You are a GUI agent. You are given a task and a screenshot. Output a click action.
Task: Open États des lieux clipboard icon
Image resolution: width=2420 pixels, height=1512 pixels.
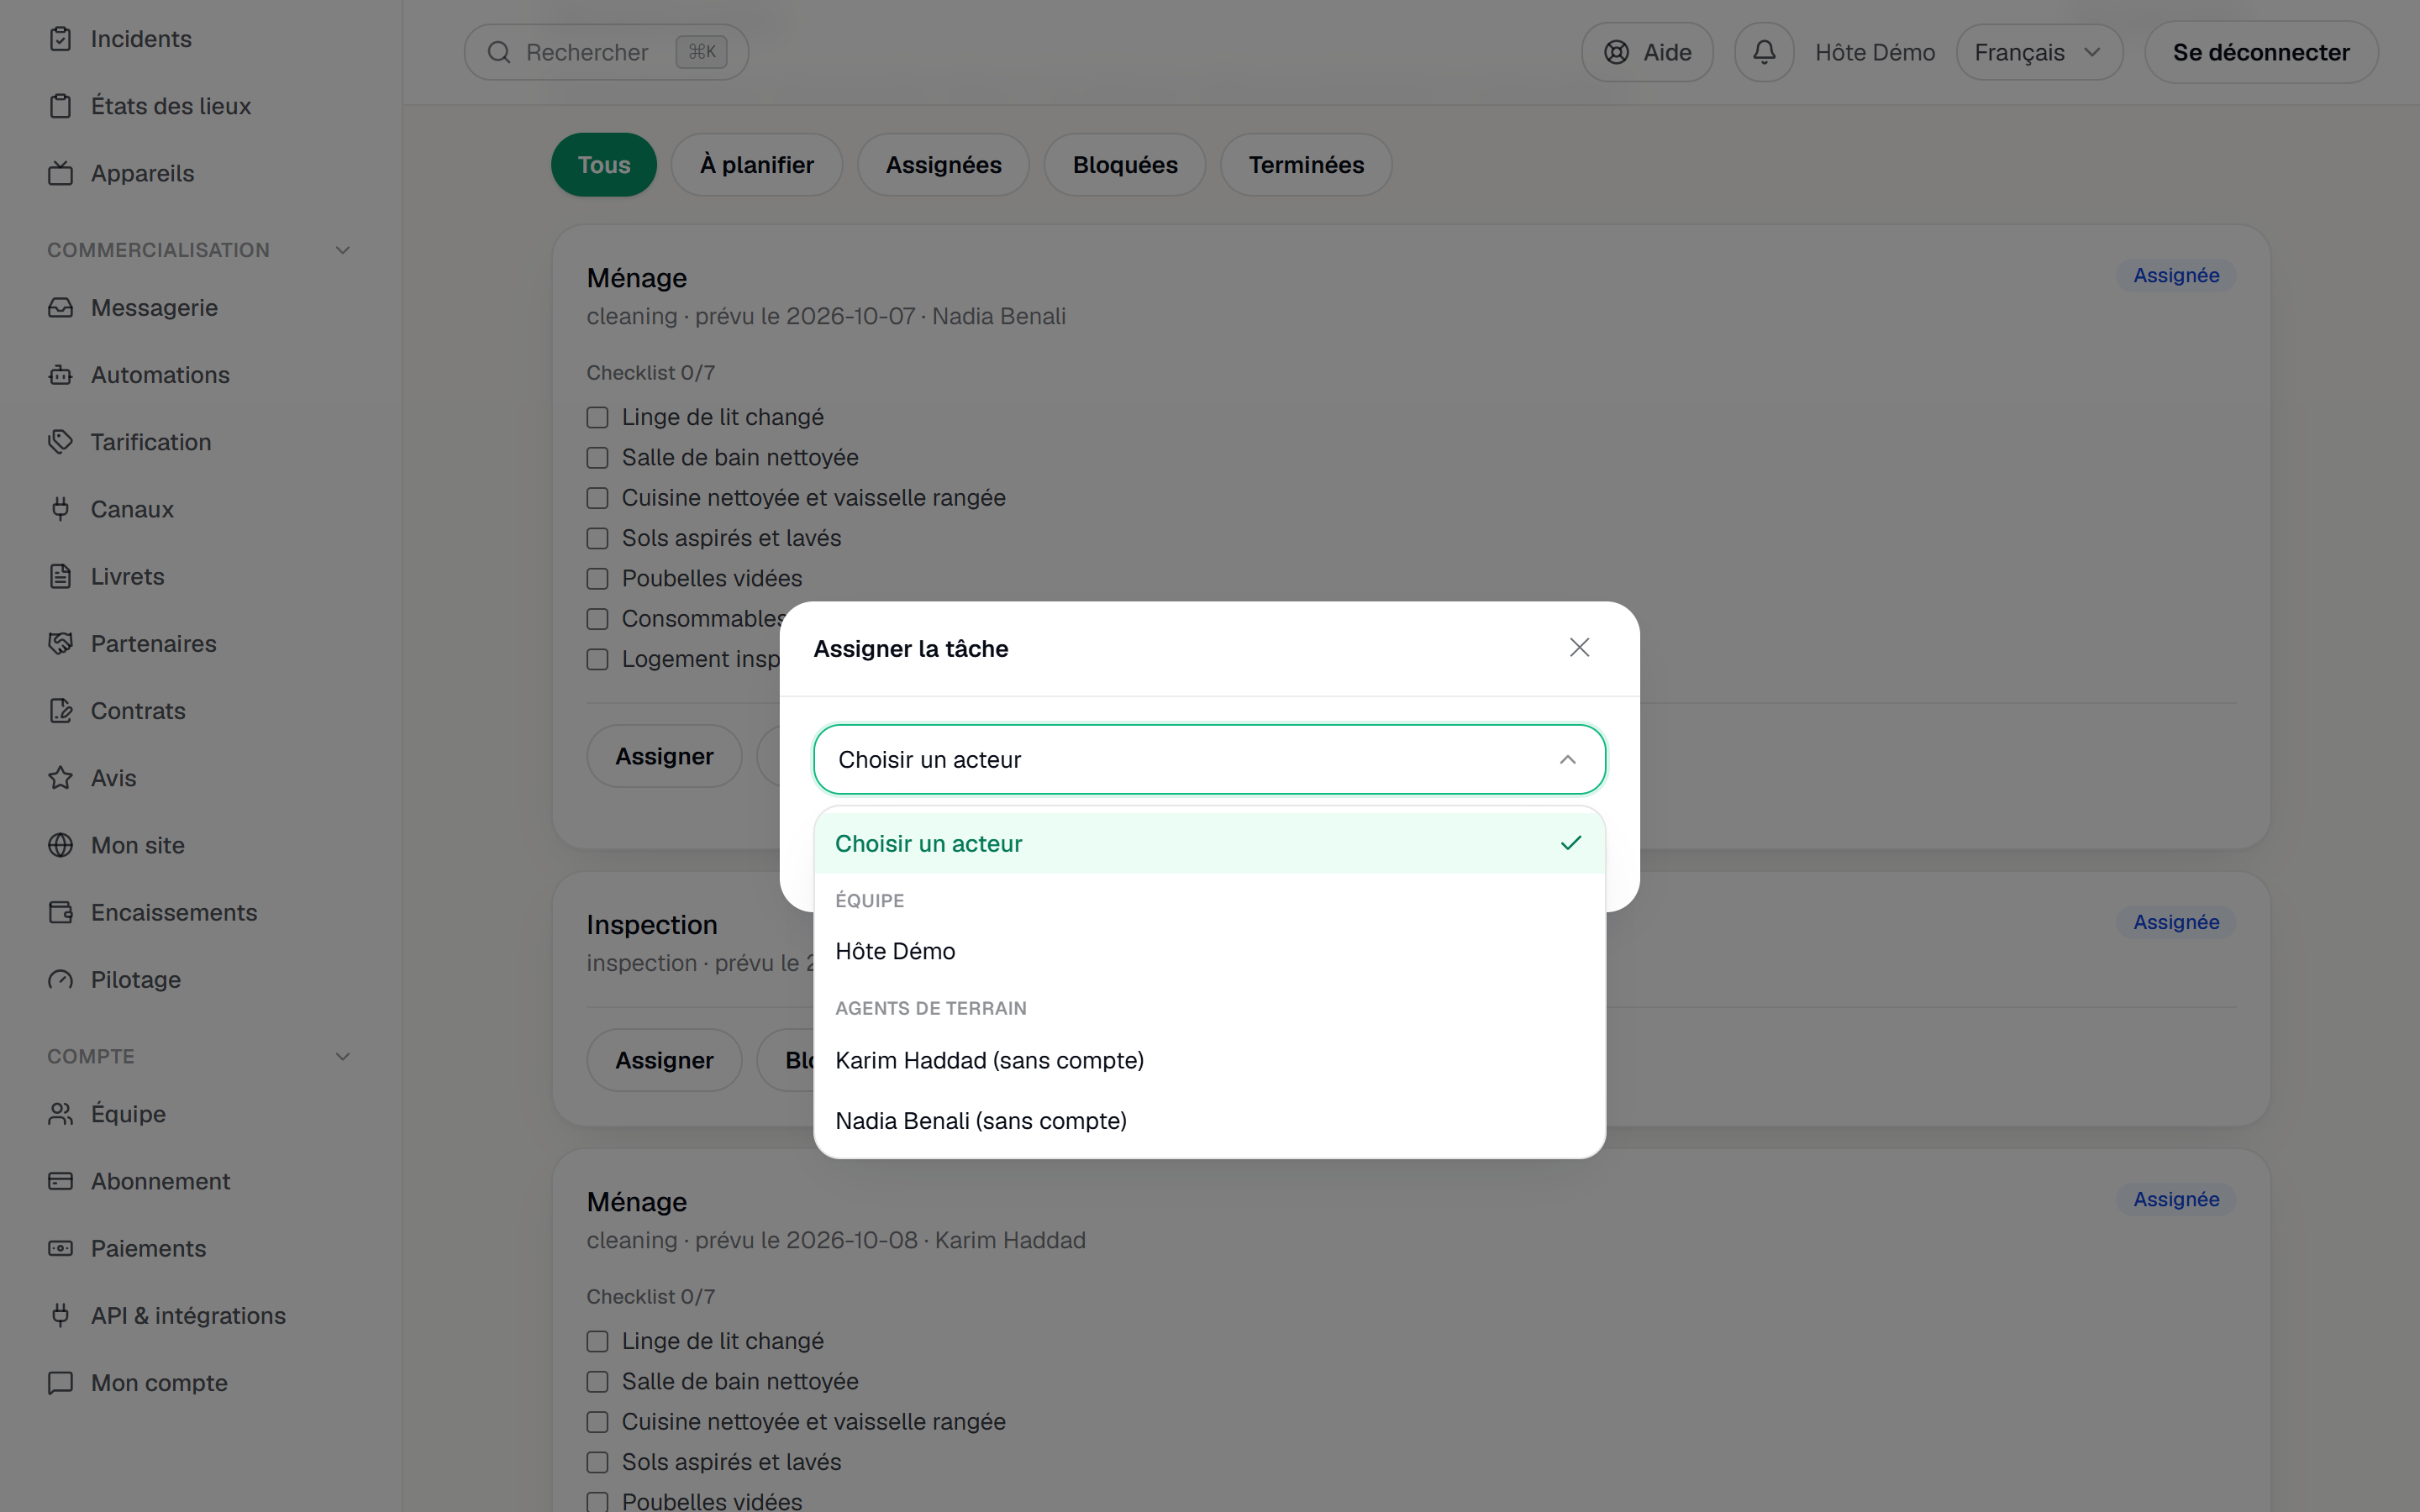click(60, 106)
